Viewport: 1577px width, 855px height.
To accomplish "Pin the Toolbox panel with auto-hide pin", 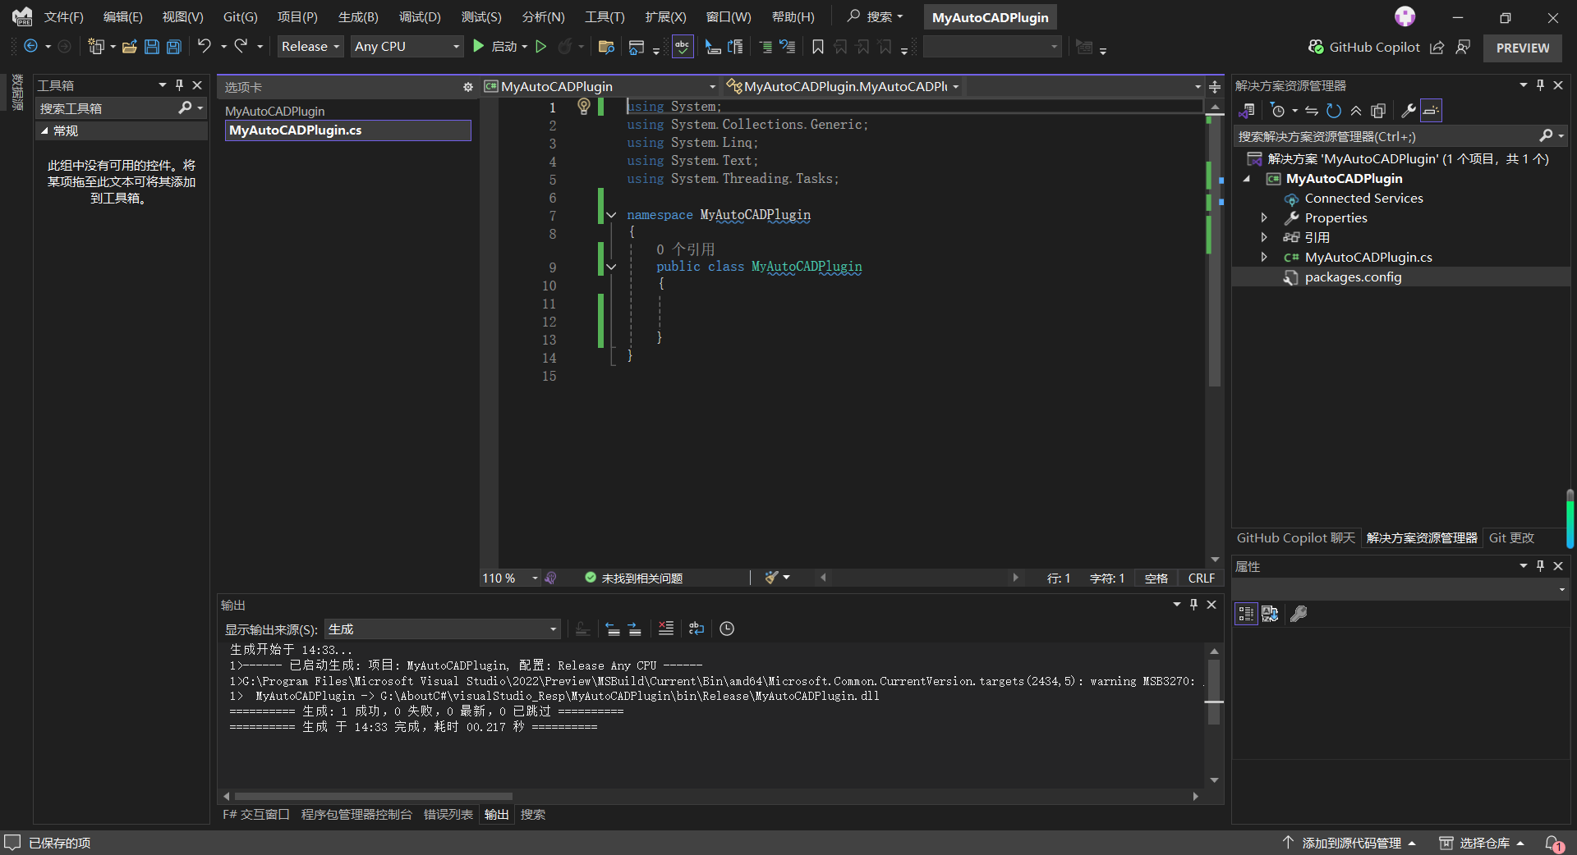I will click(179, 85).
